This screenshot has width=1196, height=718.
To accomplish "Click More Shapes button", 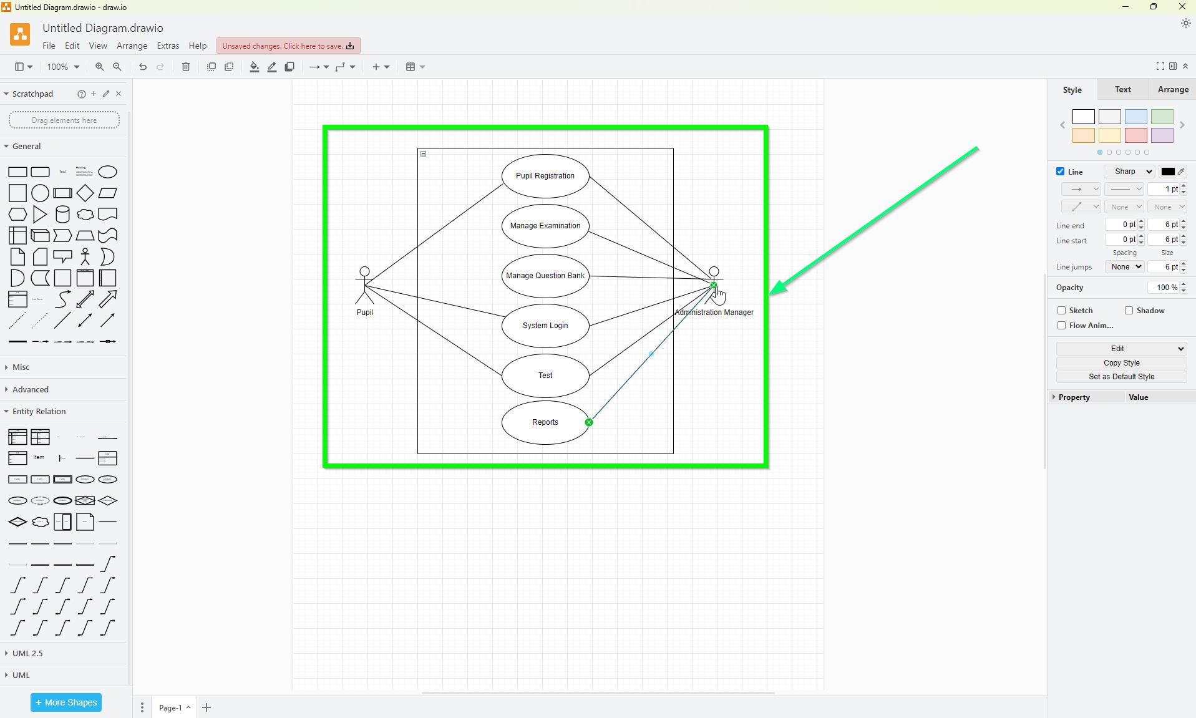I will coord(66,702).
